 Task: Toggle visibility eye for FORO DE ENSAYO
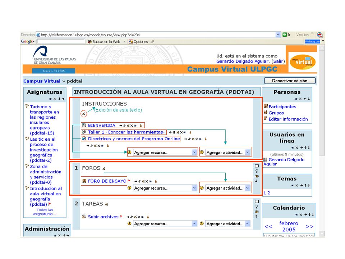coord(150,181)
